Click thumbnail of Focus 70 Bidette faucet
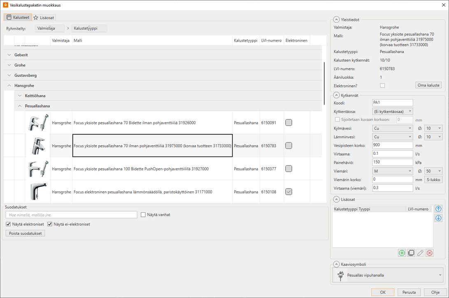This screenshot has width=449, height=298. pos(38,123)
